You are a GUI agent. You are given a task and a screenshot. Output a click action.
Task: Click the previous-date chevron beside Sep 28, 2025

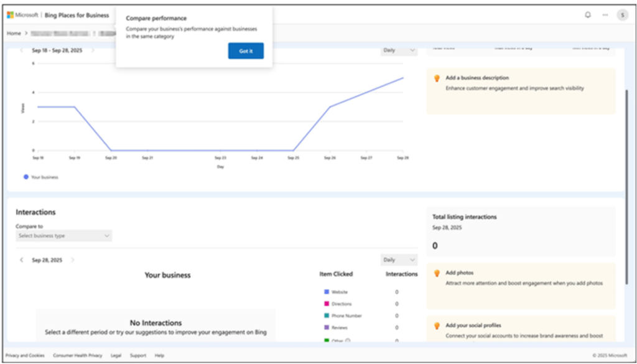point(22,259)
